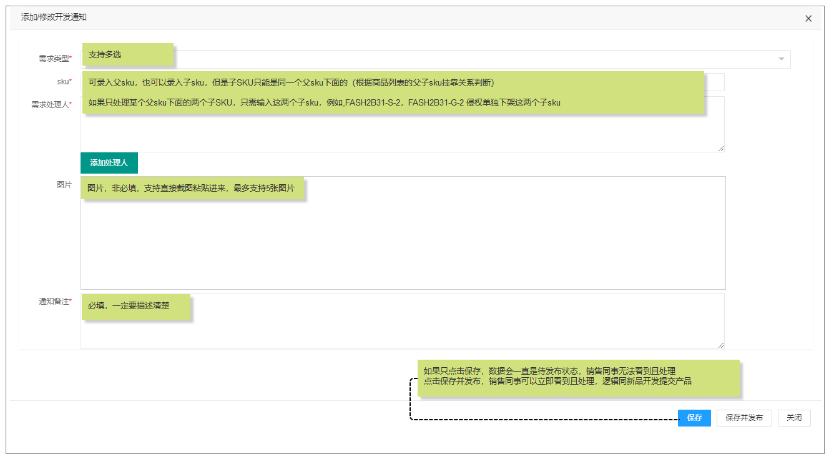This screenshot has height=459, width=829.
Task: Click the dialog title 添加/修改开发通知
Action: [x=54, y=17]
